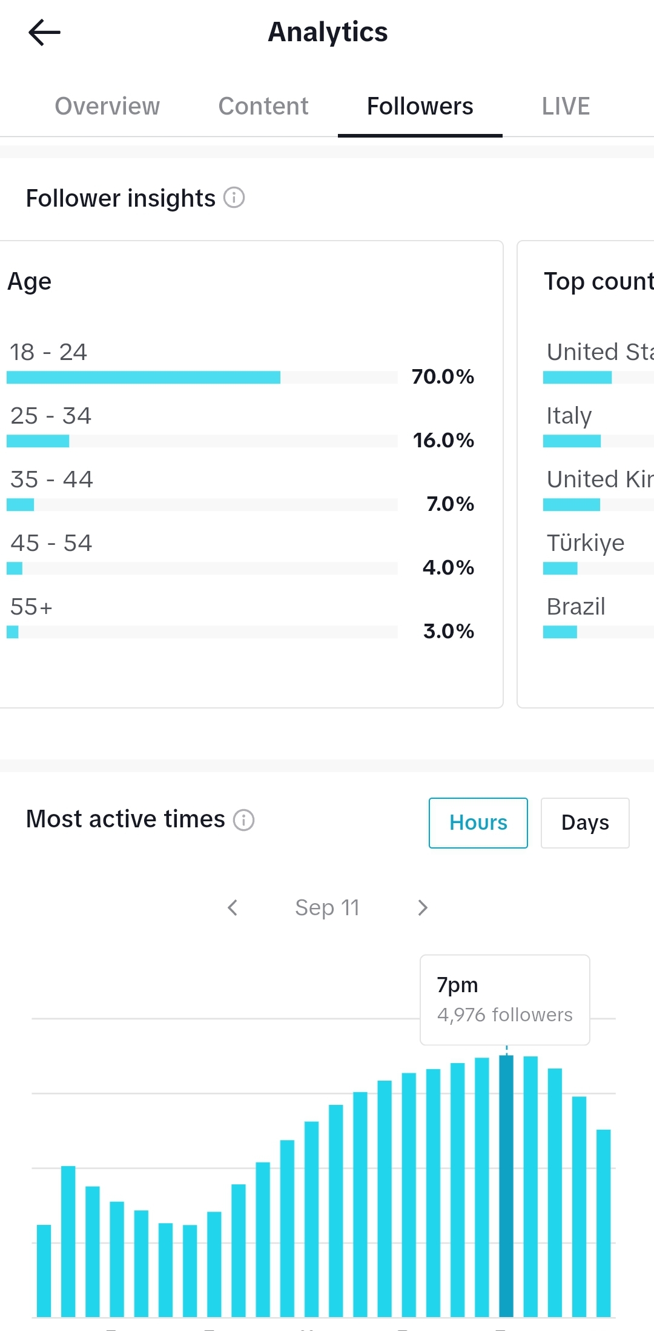Switch to the Overview tab
Screen dimensions: 654x1331
click(107, 106)
